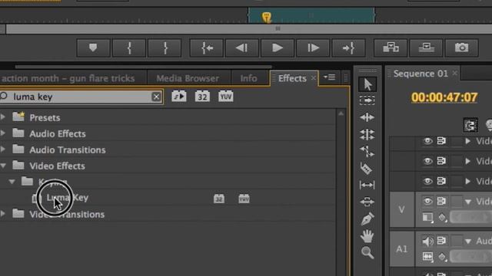The height and width of the screenshot is (276, 492).
Task: Set display style on the A1 audio track
Action: pyautogui.click(x=427, y=257)
